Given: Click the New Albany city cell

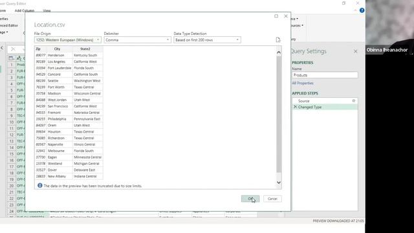Looking at the screenshot, I should (x=60, y=176).
